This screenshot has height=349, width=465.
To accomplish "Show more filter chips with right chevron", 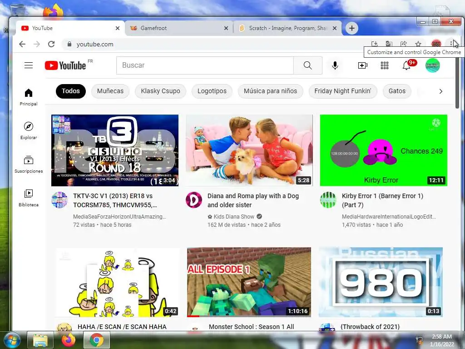I will 440,91.
